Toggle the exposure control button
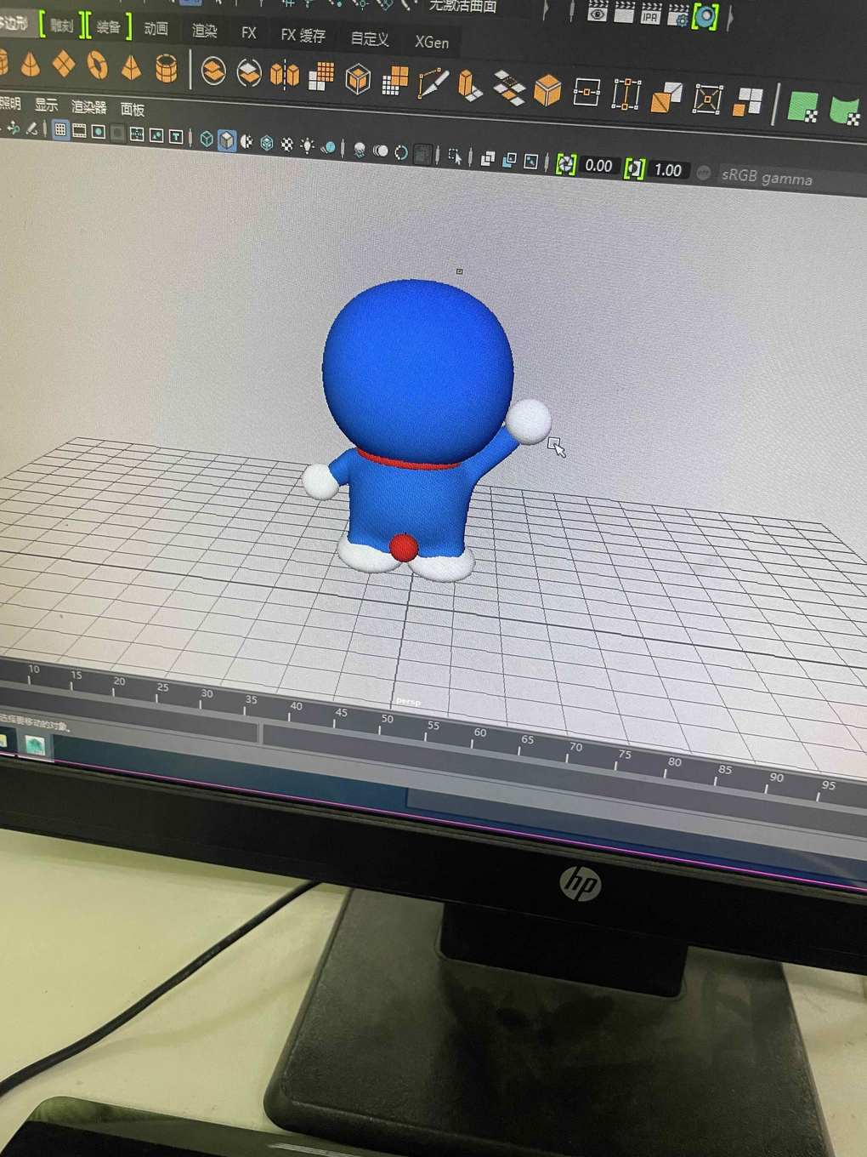Image resolution: width=867 pixels, height=1157 pixels. [565, 163]
